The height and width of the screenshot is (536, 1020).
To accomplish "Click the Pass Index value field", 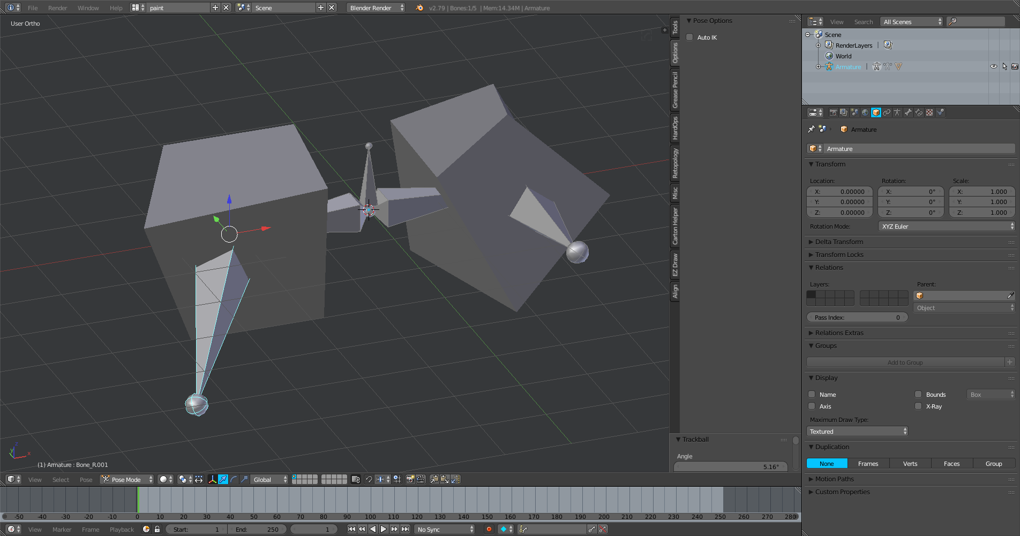I will (x=857, y=318).
